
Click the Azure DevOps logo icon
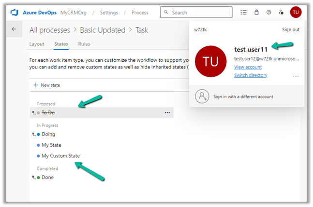coord(15,13)
